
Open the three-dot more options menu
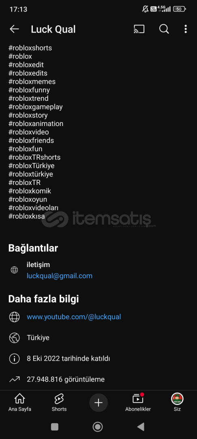(186, 29)
